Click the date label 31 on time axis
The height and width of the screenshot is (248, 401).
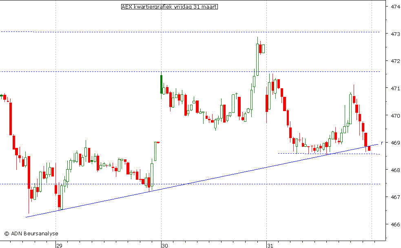(x=270, y=246)
